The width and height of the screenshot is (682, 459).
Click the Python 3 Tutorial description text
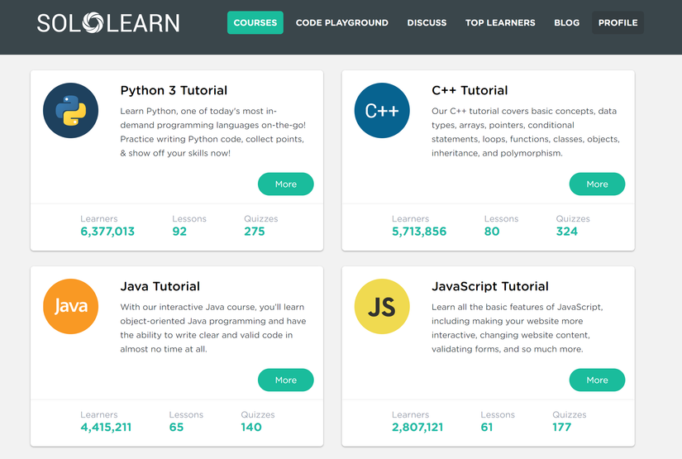point(213,131)
